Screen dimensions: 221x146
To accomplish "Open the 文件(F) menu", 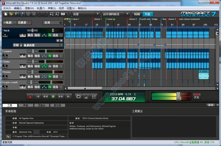I will click(x=7, y=8).
